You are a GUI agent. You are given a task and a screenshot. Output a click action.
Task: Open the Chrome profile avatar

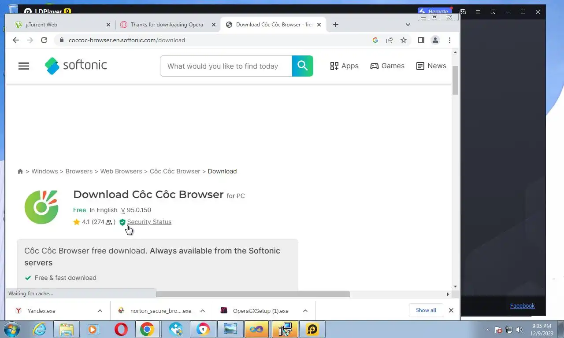click(x=435, y=40)
